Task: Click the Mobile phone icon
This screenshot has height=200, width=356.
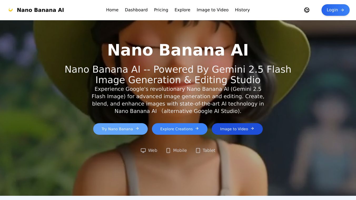Action: click(x=168, y=151)
